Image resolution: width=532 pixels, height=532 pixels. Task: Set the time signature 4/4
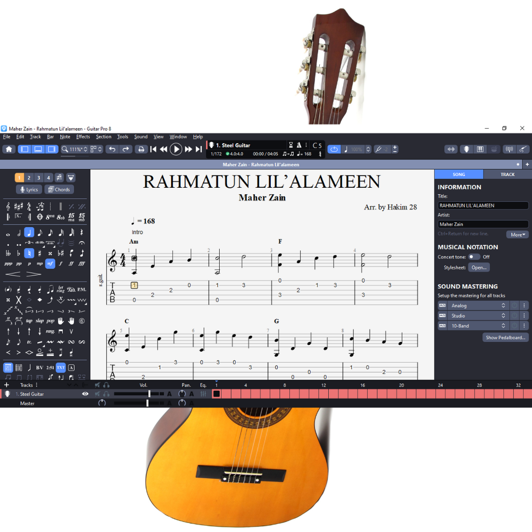click(x=29, y=206)
